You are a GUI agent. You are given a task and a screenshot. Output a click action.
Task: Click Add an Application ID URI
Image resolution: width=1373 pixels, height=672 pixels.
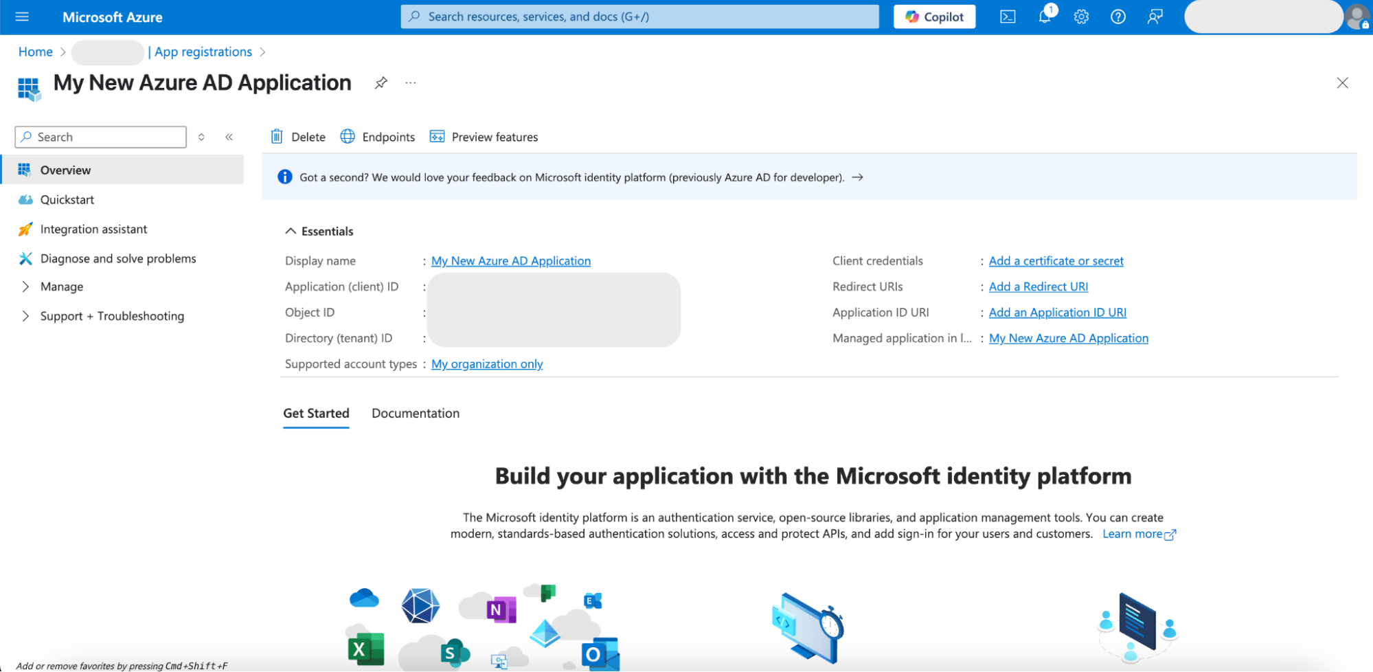point(1058,313)
